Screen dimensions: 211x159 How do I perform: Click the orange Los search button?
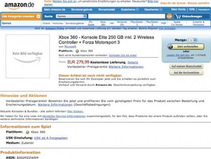(x=169, y=16)
